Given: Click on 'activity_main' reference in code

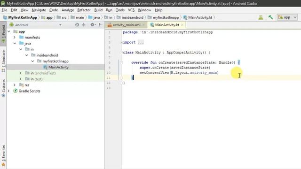Looking at the screenshot, I should click(x=203, y=73).
